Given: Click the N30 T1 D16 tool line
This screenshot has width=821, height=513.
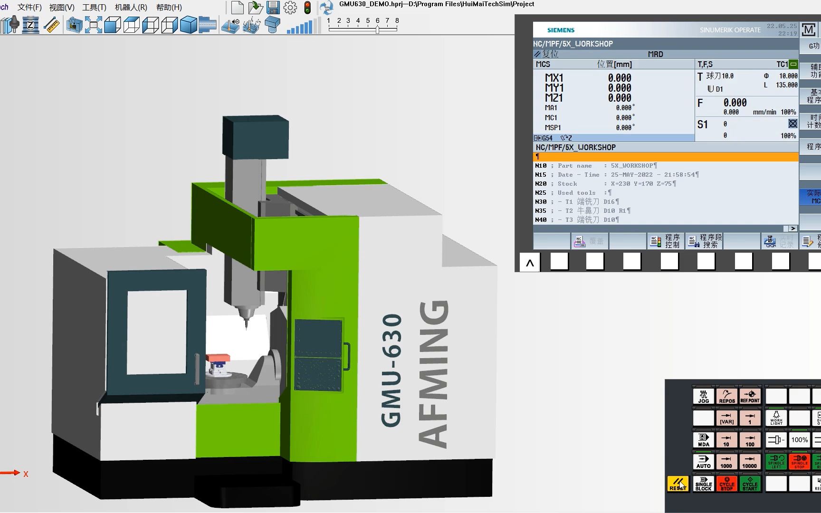Looking at the screenshot, I should [665, 202].
